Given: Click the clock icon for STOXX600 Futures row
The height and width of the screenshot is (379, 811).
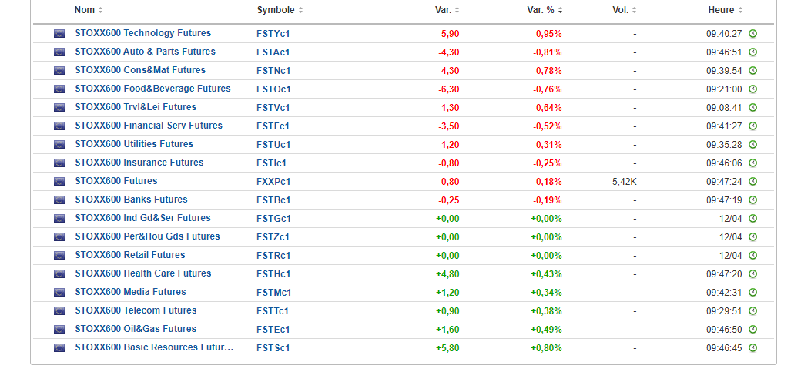Looking at the screenshot, I should pos(752,182).
